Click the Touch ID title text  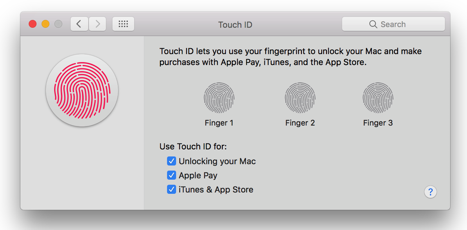click(x=235, y=24)
